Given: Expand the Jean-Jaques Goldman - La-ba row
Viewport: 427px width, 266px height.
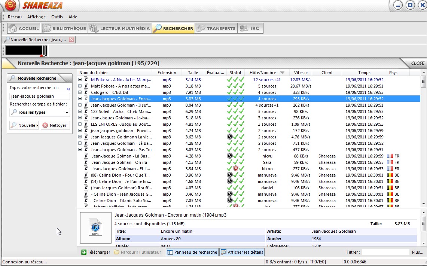Looking at the screenshot, I should (80, 118).
